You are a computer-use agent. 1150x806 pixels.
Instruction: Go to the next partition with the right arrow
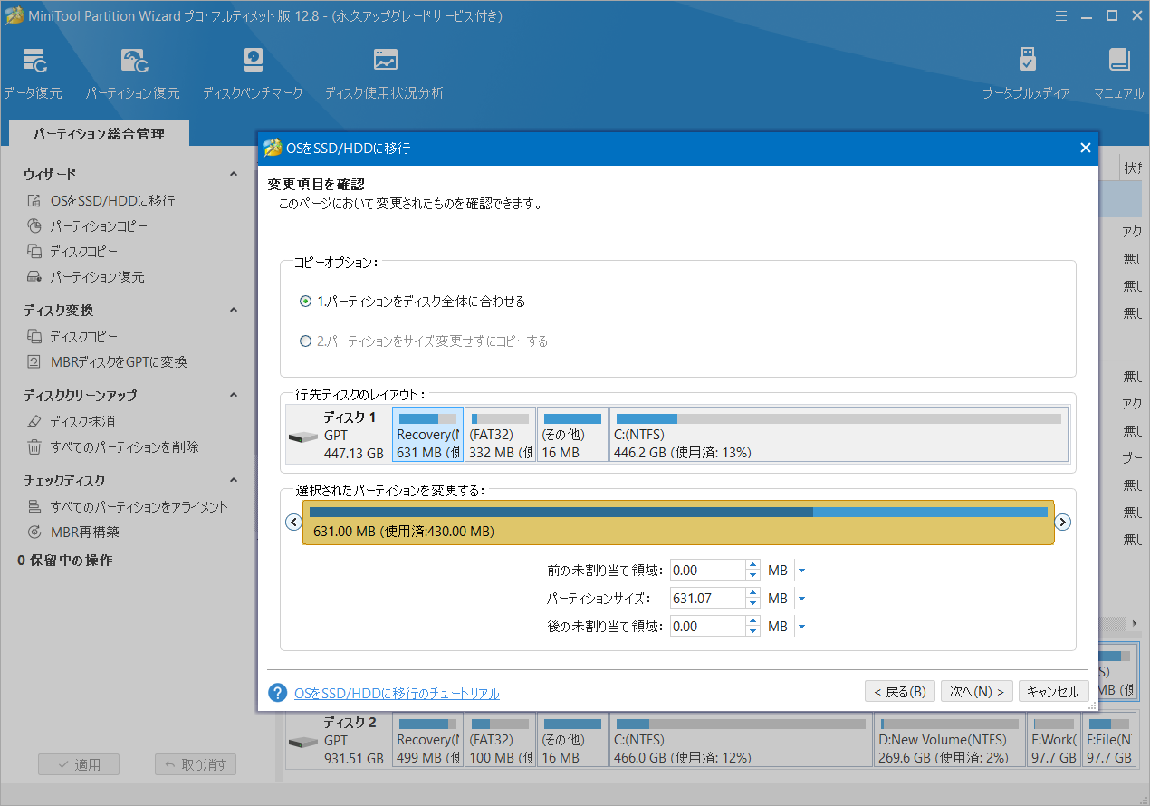pyautogui.click(x=1064, y=523)
